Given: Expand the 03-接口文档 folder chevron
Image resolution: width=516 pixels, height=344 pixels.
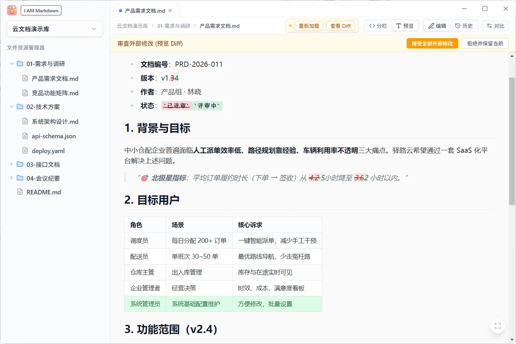Looking at the screenshot, I should 12,164.
